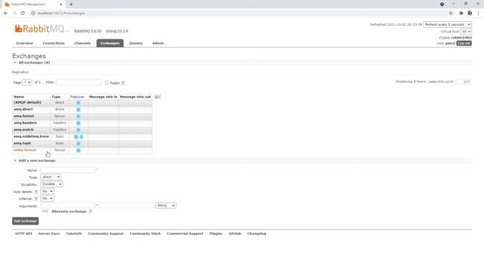Click the D feature badge for amq.direct
This screenshot has width=484, height=272.
(x=79, y=110)
